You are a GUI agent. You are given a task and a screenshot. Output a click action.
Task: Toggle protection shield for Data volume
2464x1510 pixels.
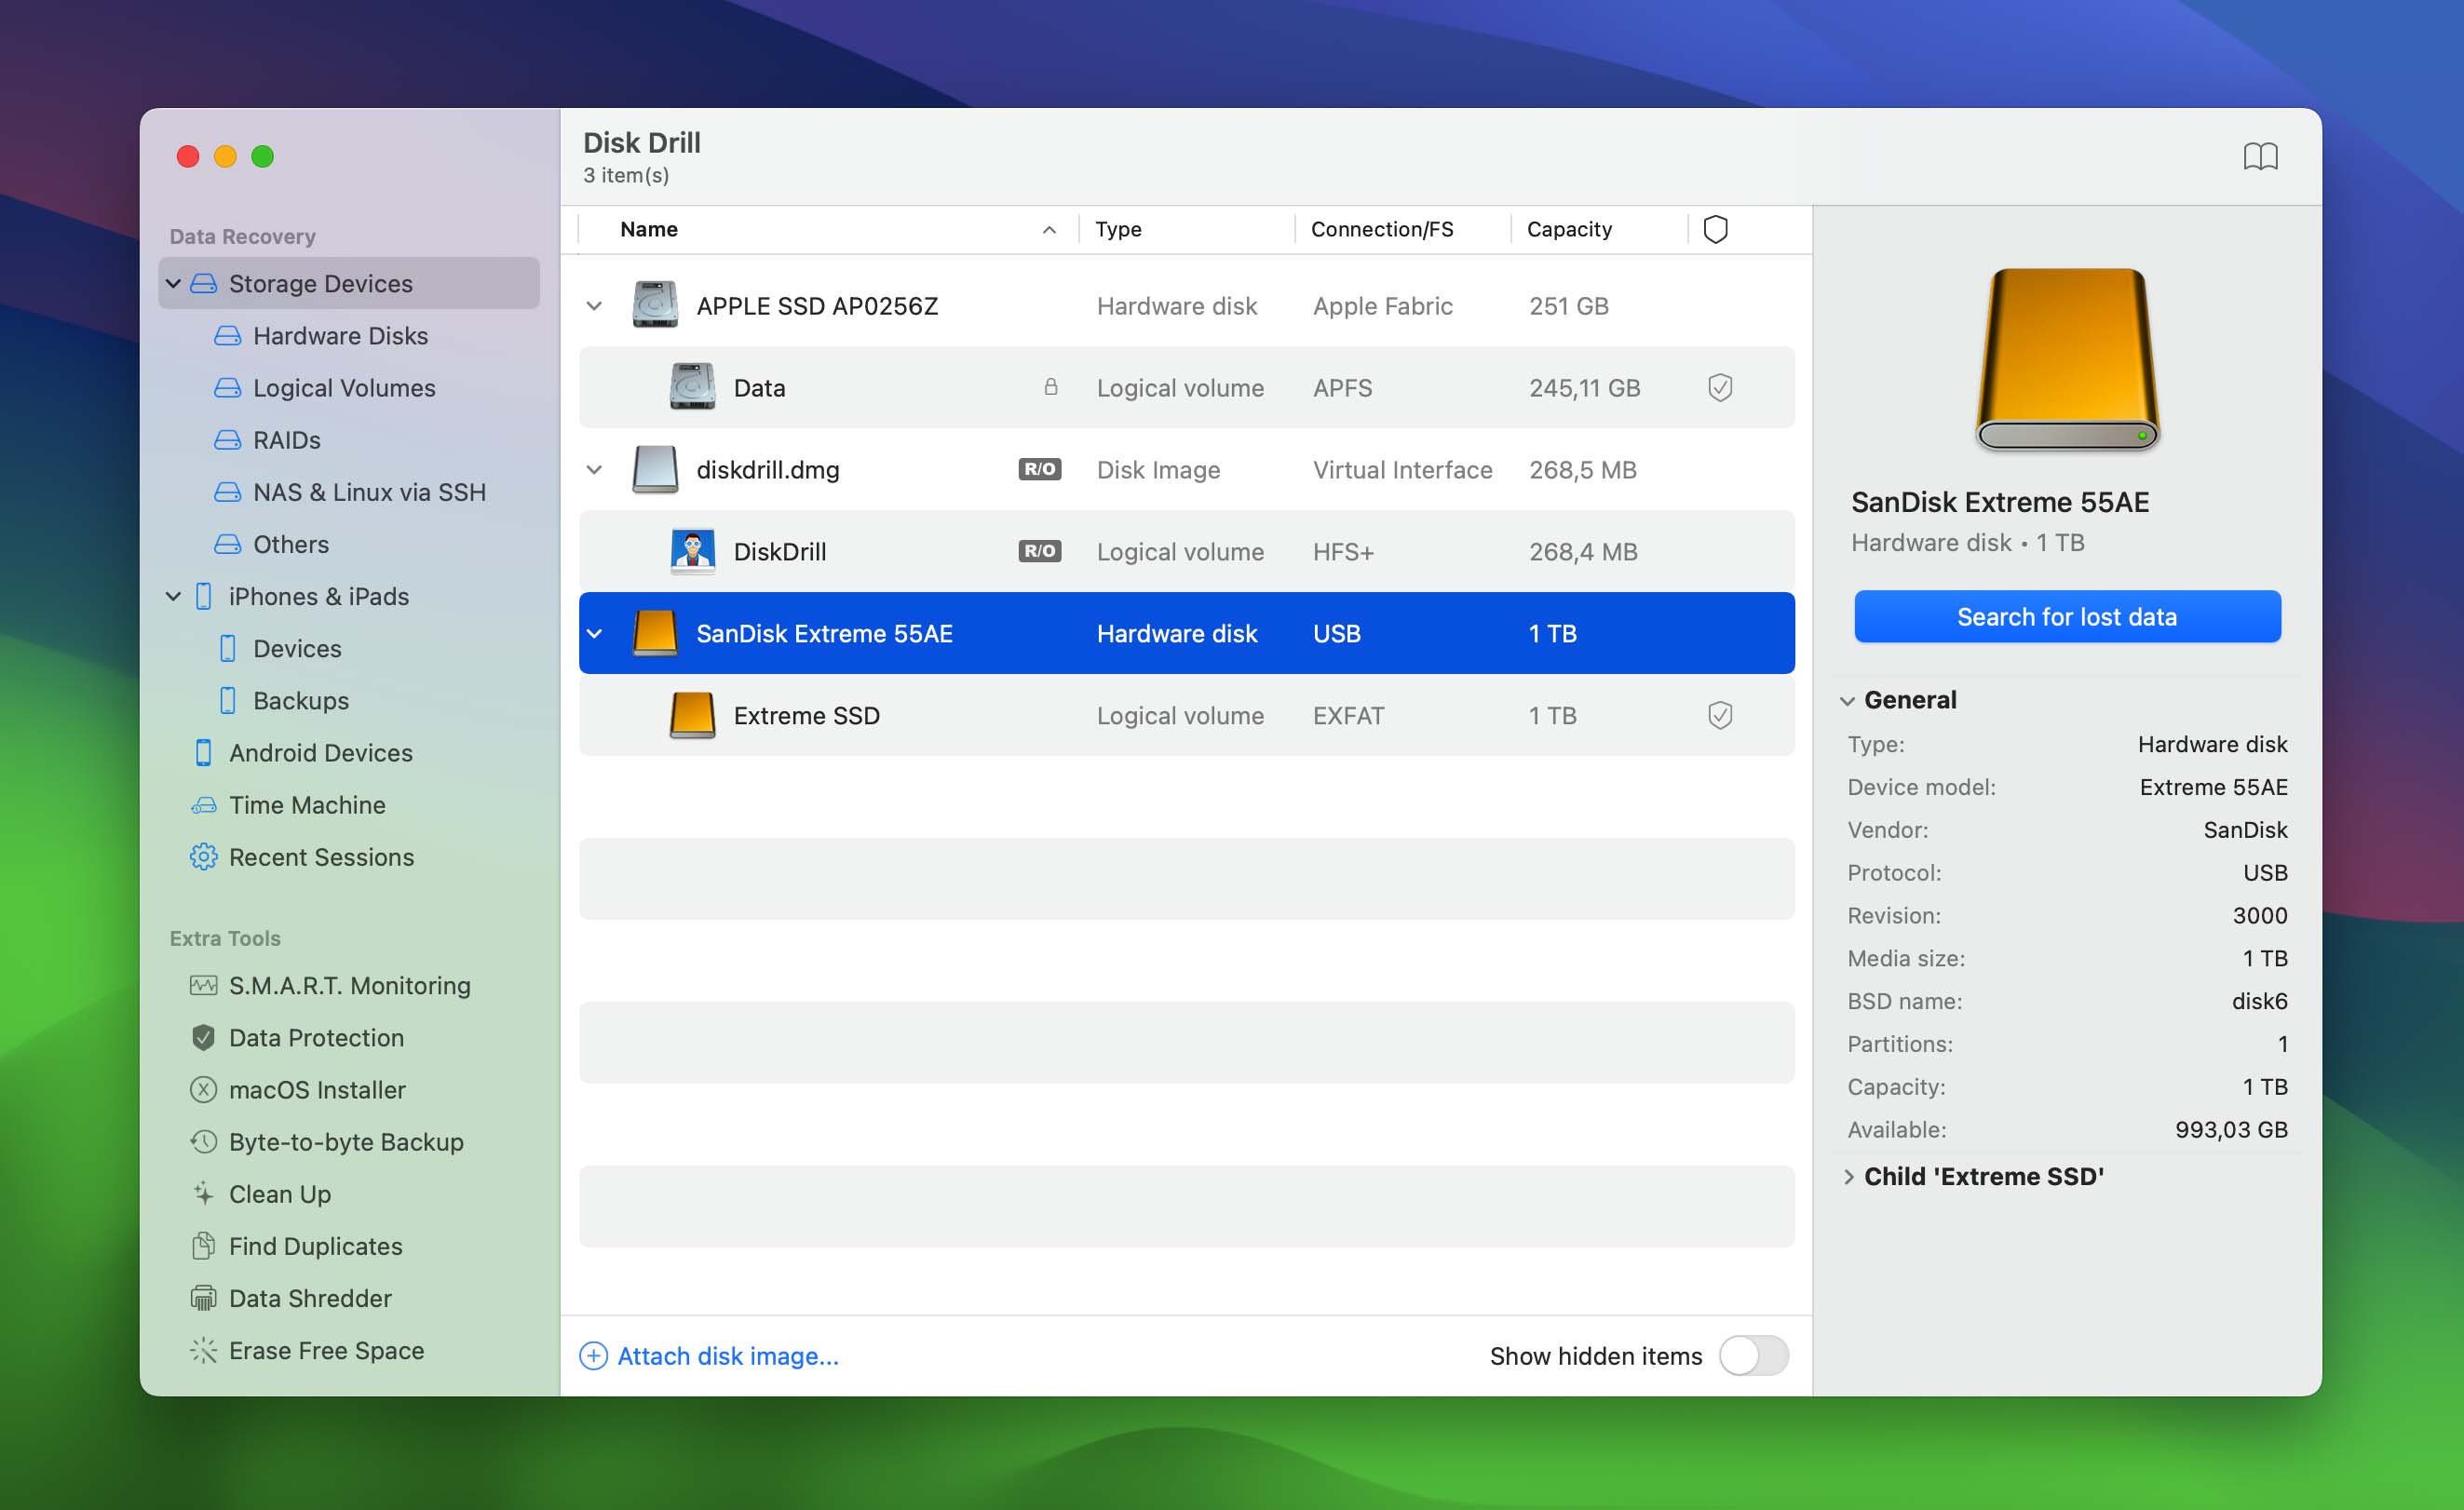(x=1720, y=387)
